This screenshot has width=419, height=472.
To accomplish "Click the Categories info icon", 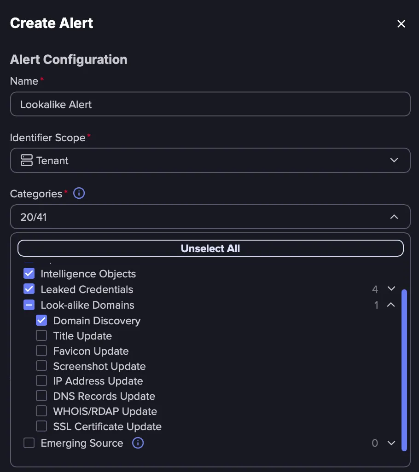I will click(x=79, y=193).
